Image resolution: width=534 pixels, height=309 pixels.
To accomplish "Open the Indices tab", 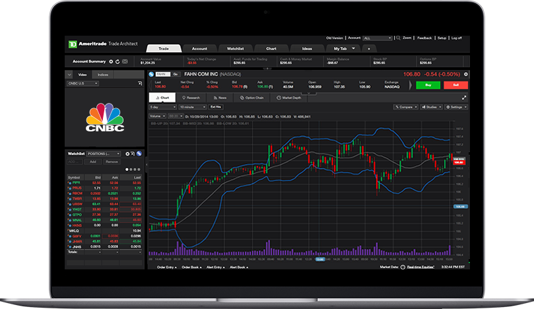I will [103, 75].
